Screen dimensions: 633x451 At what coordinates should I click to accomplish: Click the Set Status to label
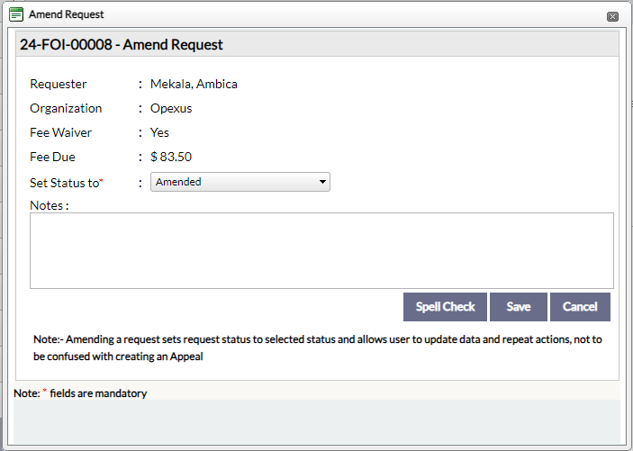(x=67, y=183)
